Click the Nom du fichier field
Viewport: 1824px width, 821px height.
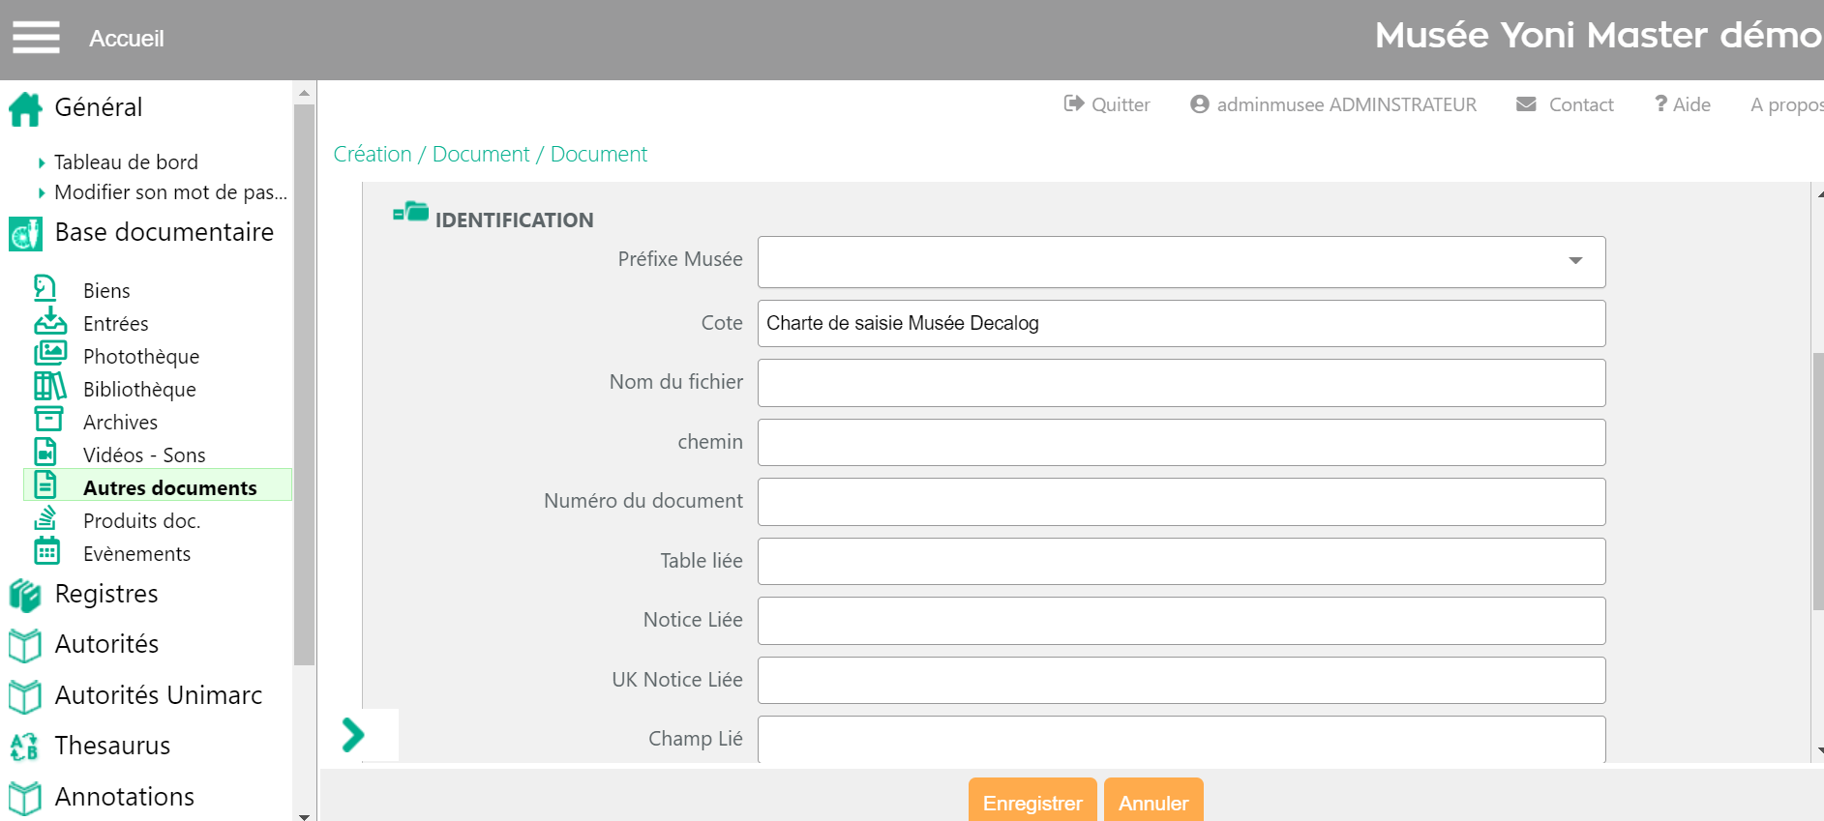(1181, 383)
